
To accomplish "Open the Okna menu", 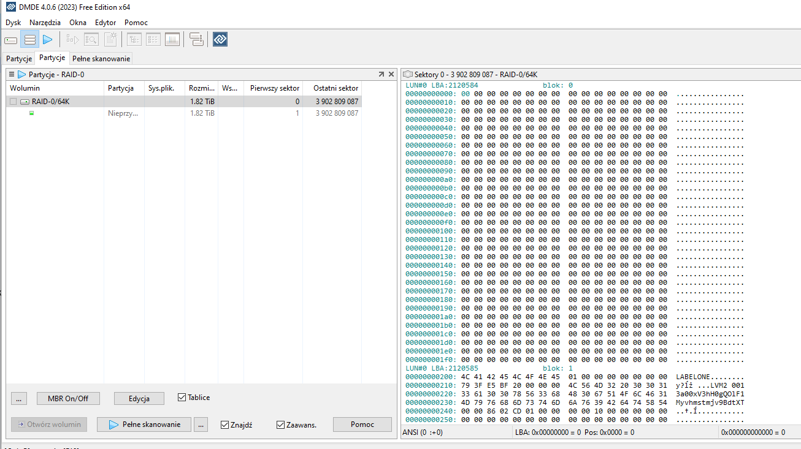I will 78,23.
